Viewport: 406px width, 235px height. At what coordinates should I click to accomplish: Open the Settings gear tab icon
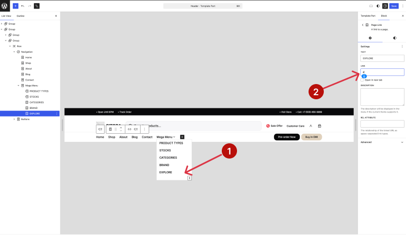[x=370, y=38]
